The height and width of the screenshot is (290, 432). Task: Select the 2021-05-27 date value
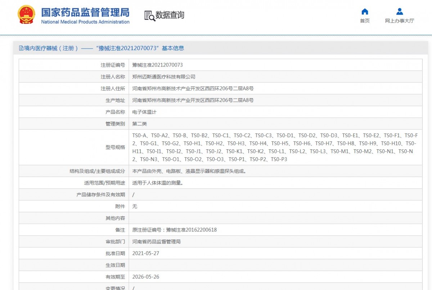click(146, 253)
